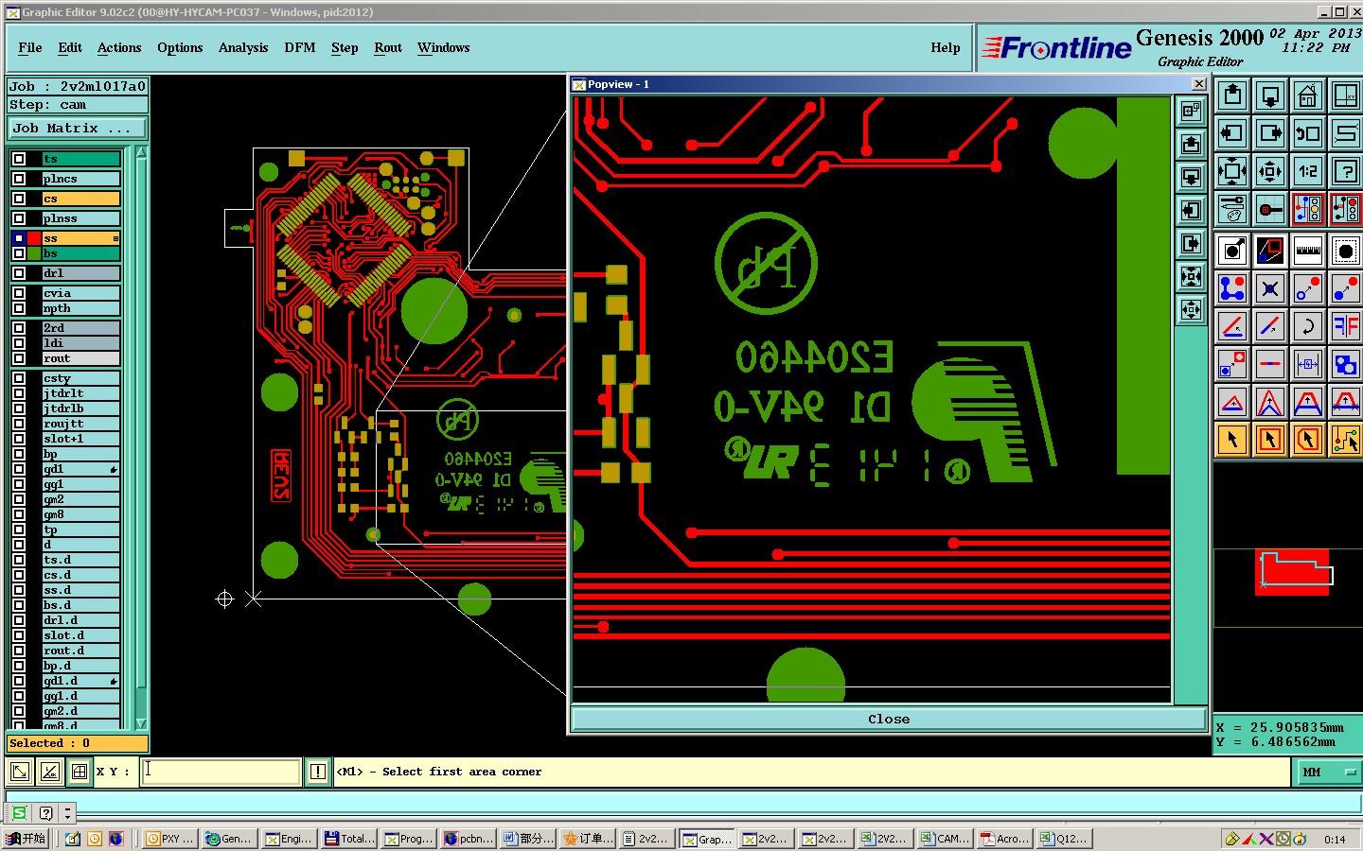Image resolution: width=1363 pixels, height=851 pixels.
Task: Click the rotate arrow tool icon
Action: pos(1307,326)
